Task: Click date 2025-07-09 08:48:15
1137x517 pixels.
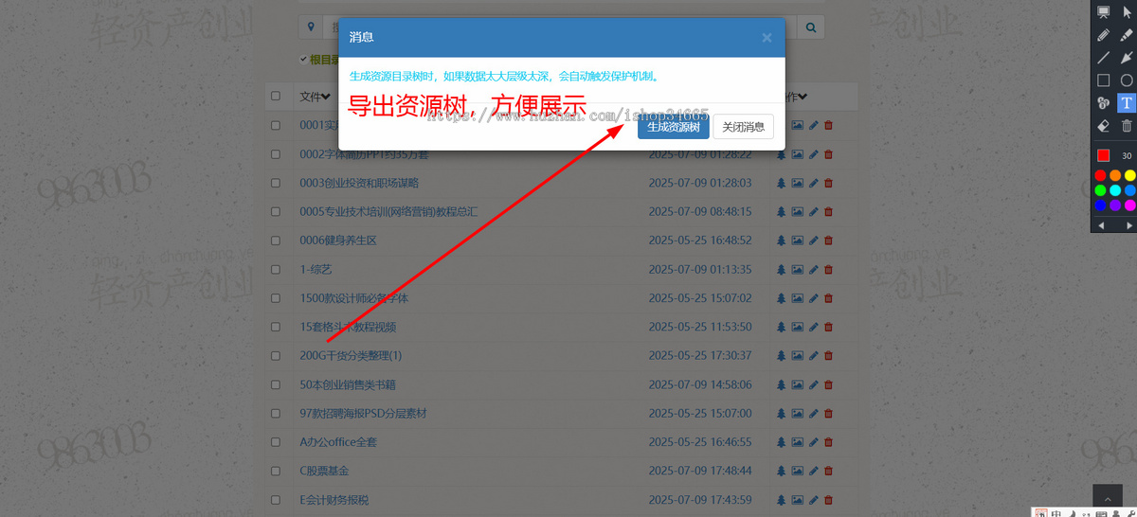Action: 700,211
